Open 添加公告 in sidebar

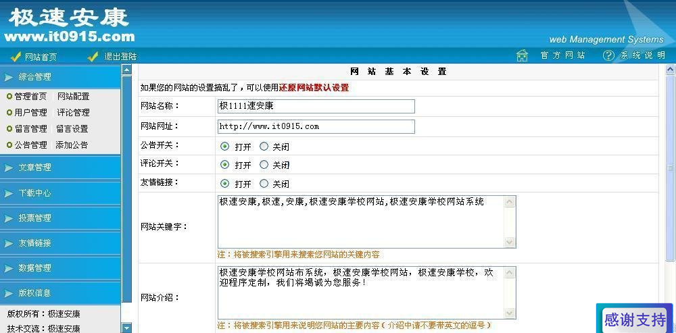(x=72, y=145)
